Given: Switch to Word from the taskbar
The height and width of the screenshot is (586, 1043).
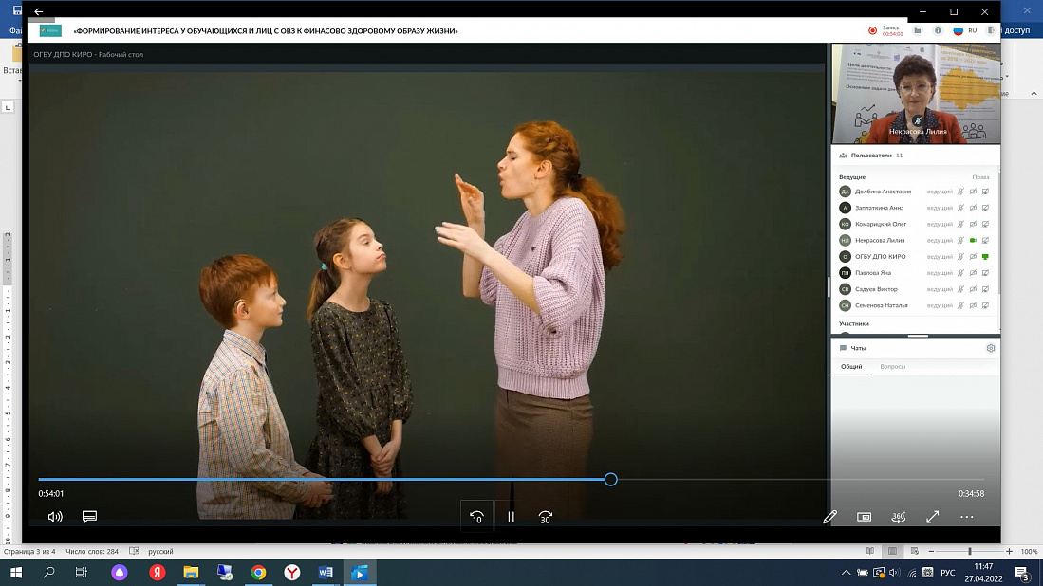Looking at the screenshot, I should (326, 572).
